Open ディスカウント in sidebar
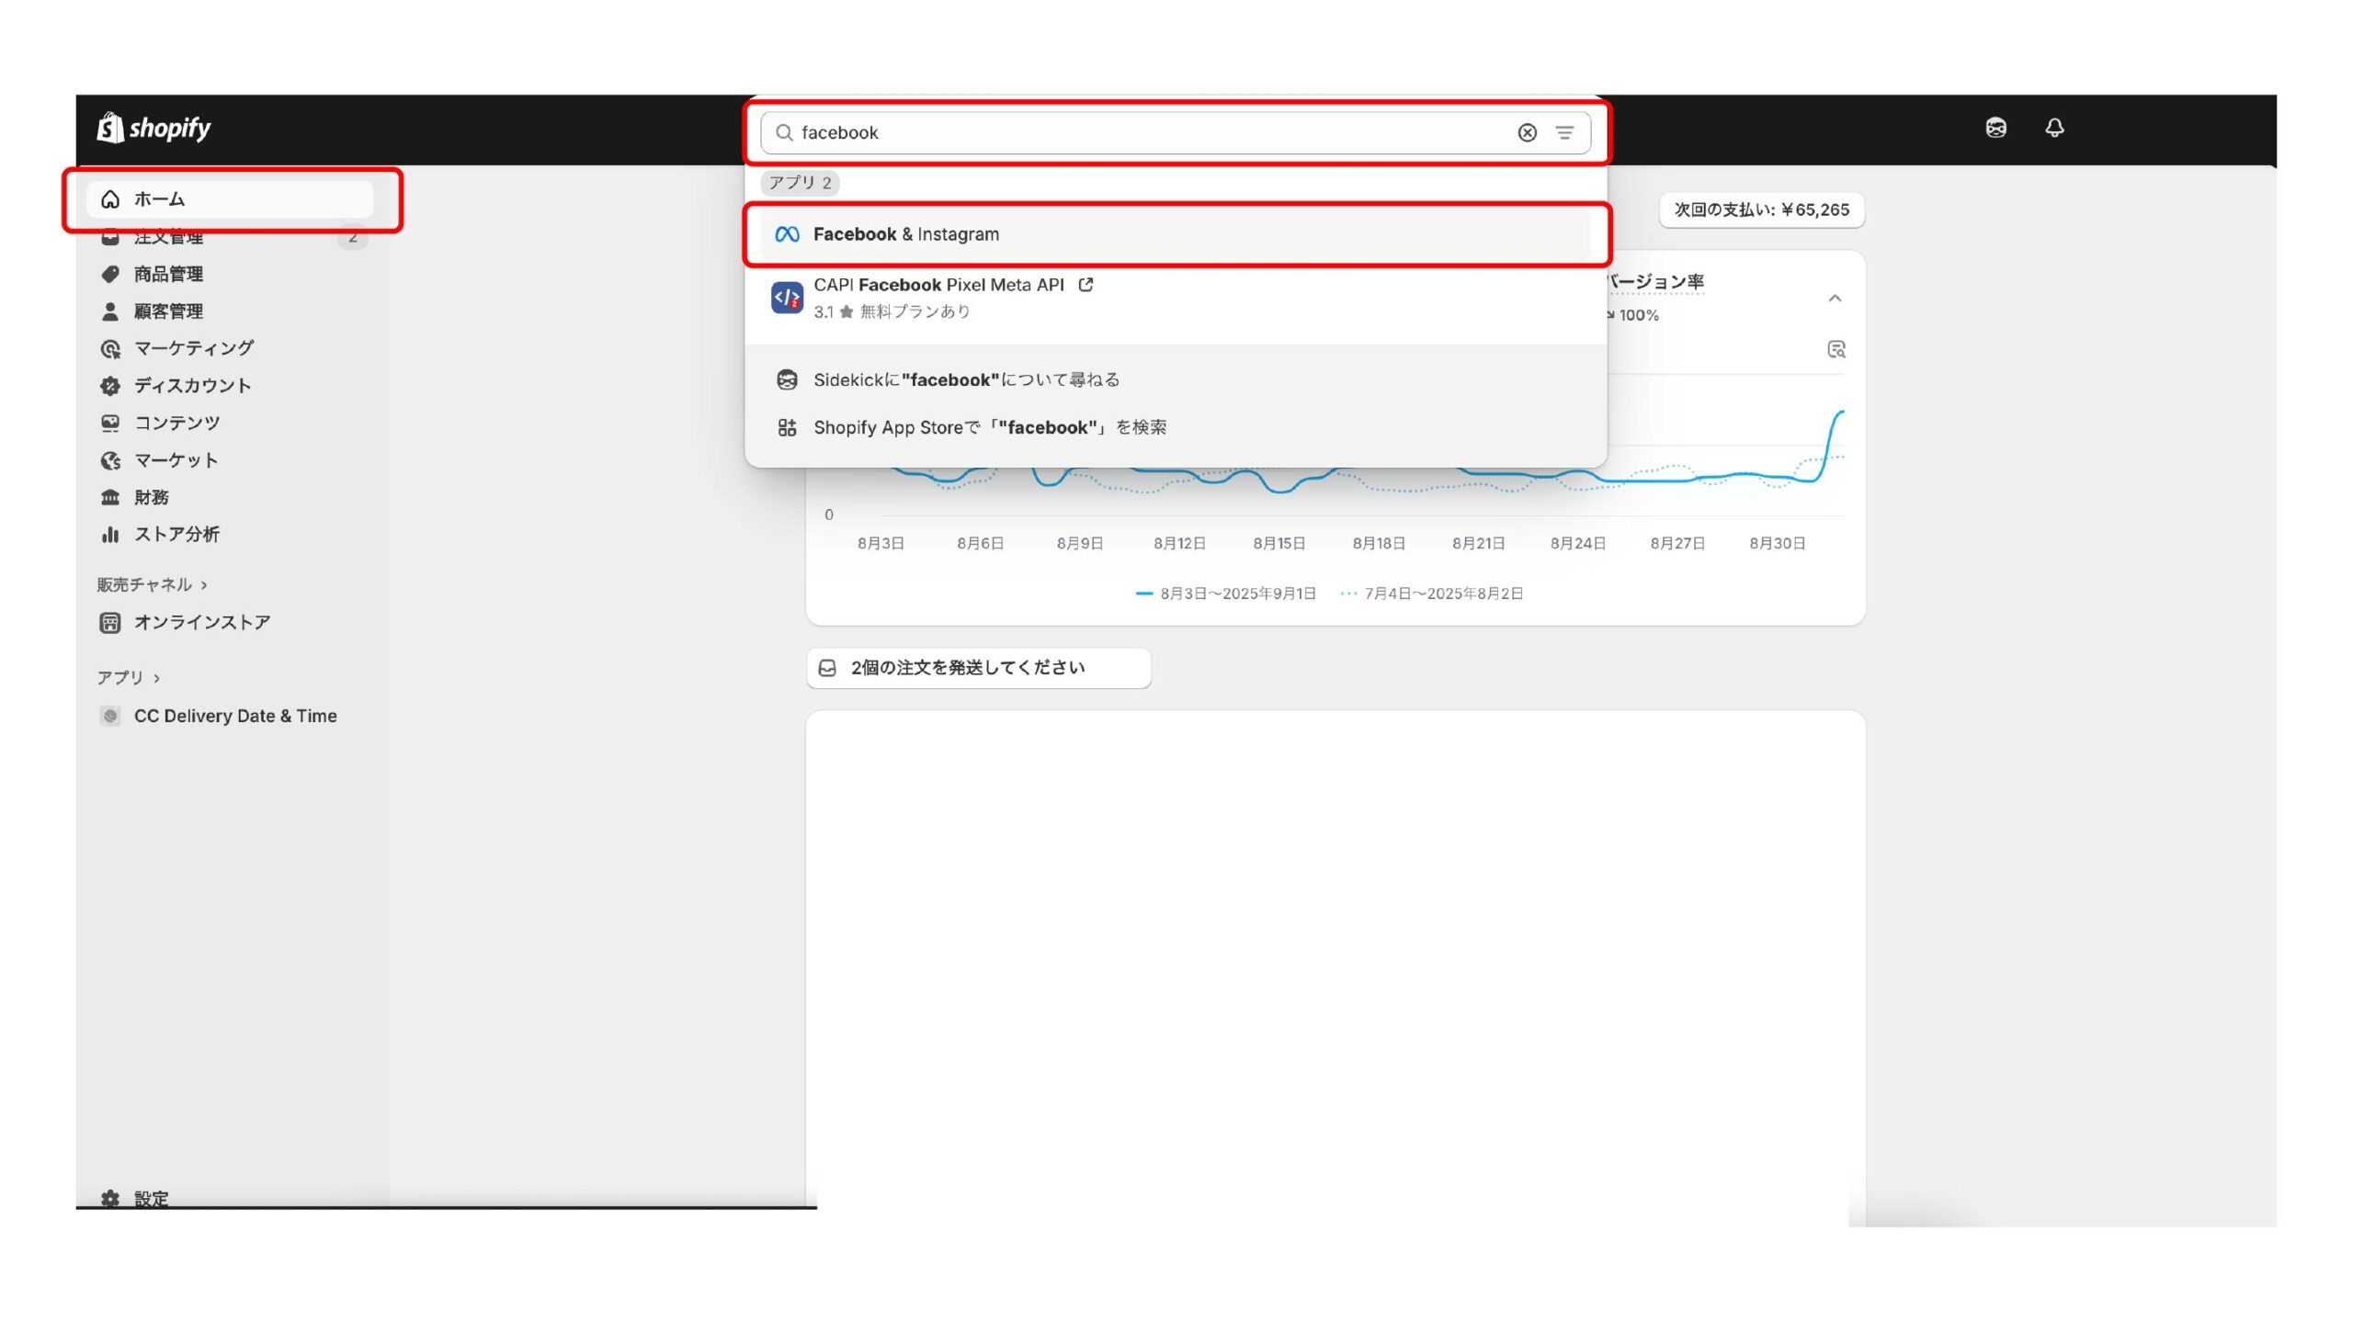2353x1322 pixels. (x=230, y=386)
